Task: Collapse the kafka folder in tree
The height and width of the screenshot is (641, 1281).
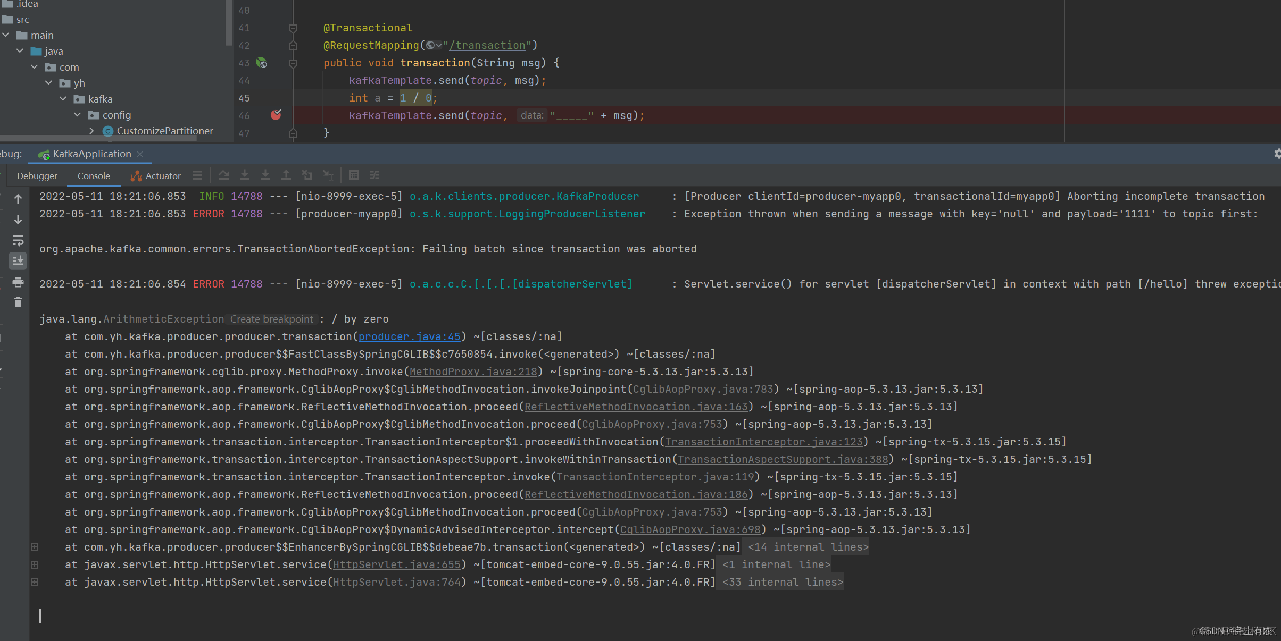Action: point(63,99)
